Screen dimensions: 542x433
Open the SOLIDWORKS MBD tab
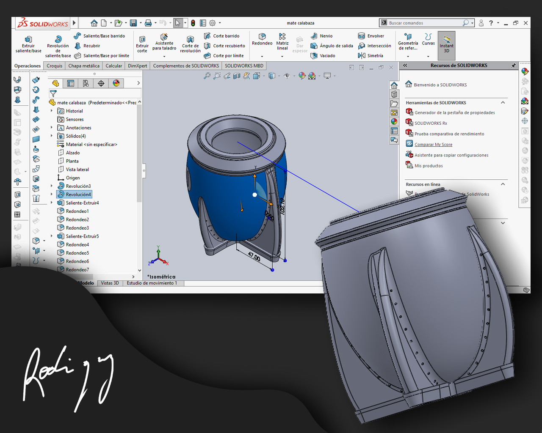click(244, 66)
